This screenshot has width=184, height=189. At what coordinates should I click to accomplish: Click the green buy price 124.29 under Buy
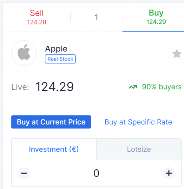tap(156, 22)
